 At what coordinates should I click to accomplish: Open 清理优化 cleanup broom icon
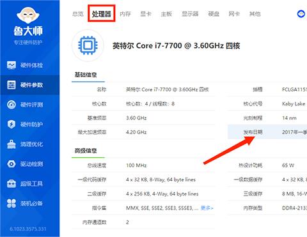[12, 144]
